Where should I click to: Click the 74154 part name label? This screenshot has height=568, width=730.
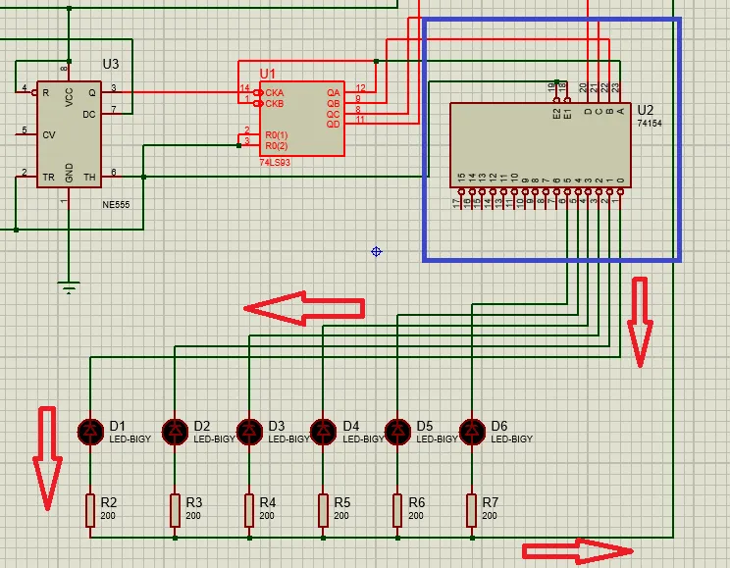[x=650, y=124]
